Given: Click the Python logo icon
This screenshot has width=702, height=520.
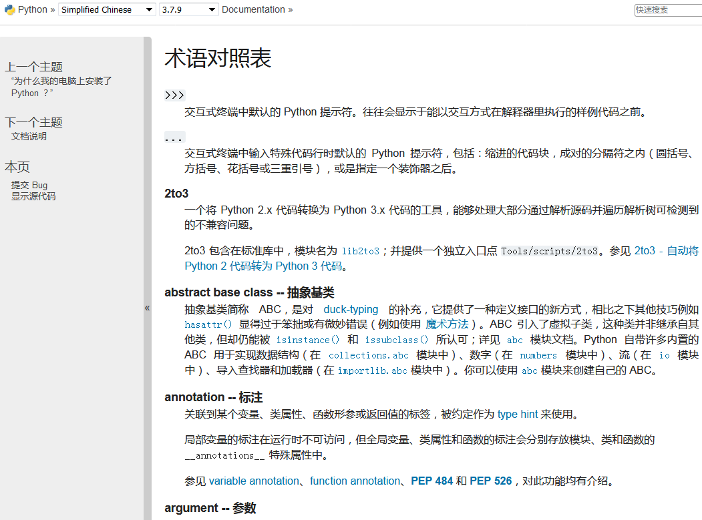Looking at the screenshot, I should click(9, 10).
